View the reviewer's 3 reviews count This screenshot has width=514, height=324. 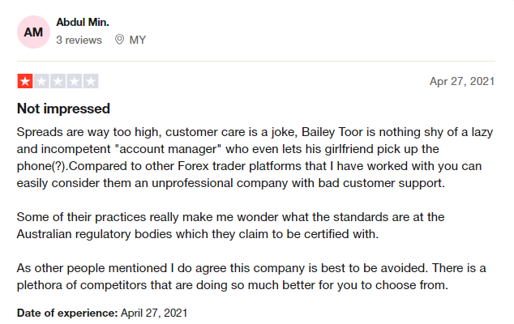tap(79, 40)
